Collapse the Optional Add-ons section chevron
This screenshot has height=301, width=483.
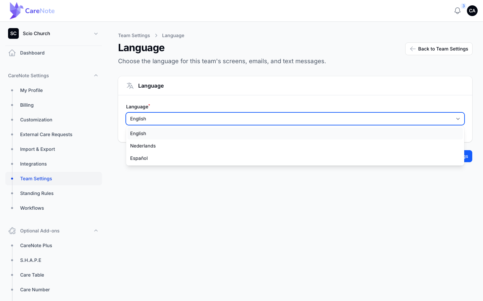(x=96, y=231)
